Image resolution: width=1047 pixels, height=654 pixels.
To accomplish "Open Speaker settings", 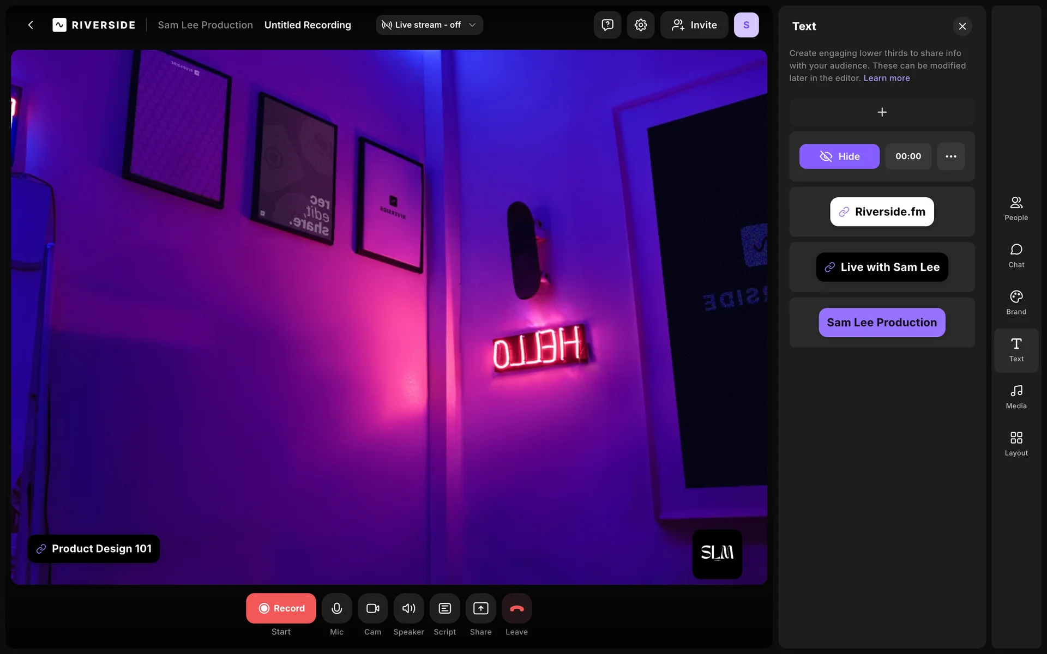I will [x=408, y=608].
